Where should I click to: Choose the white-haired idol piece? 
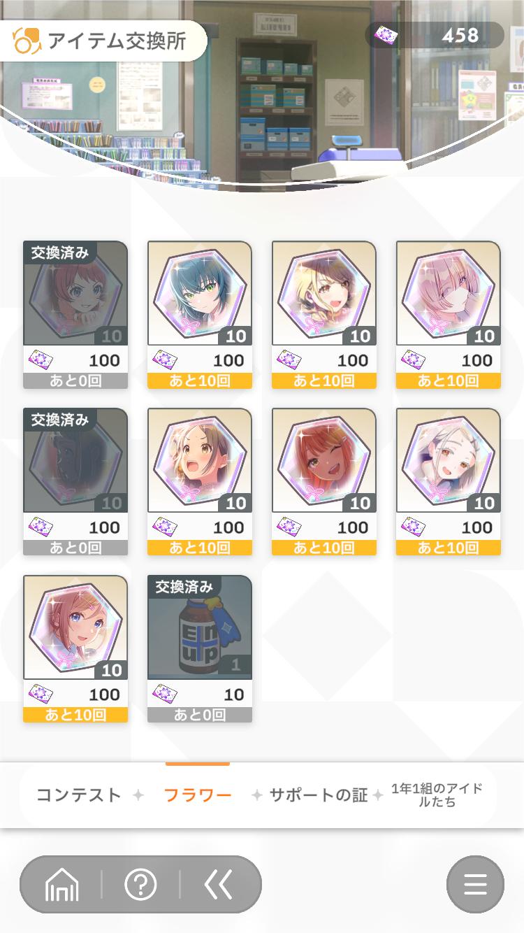click(449, 482)
